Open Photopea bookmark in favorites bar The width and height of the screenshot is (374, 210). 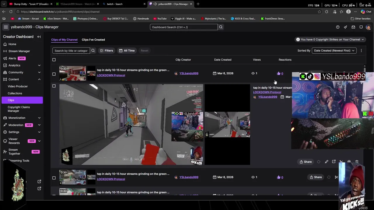(86, 19)
